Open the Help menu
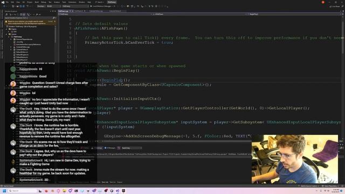The image size is (345, 194). (x=89, y=2)
